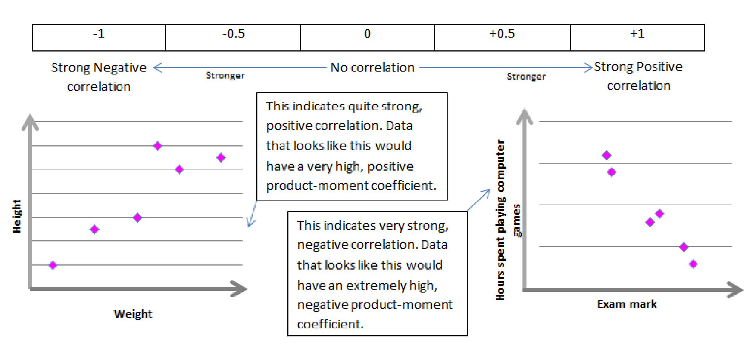Click the left Stronger arrow label

[225, 76]
